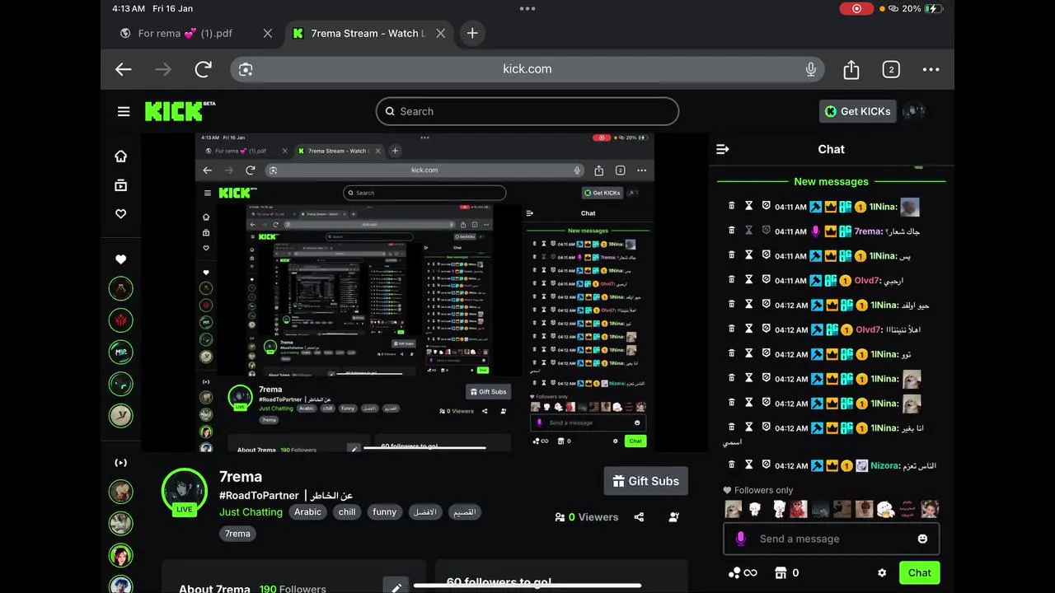Ban user via shield on 'حيو اولفد' message
This screenshot has height=593, width=1055.
coord(767,305)
